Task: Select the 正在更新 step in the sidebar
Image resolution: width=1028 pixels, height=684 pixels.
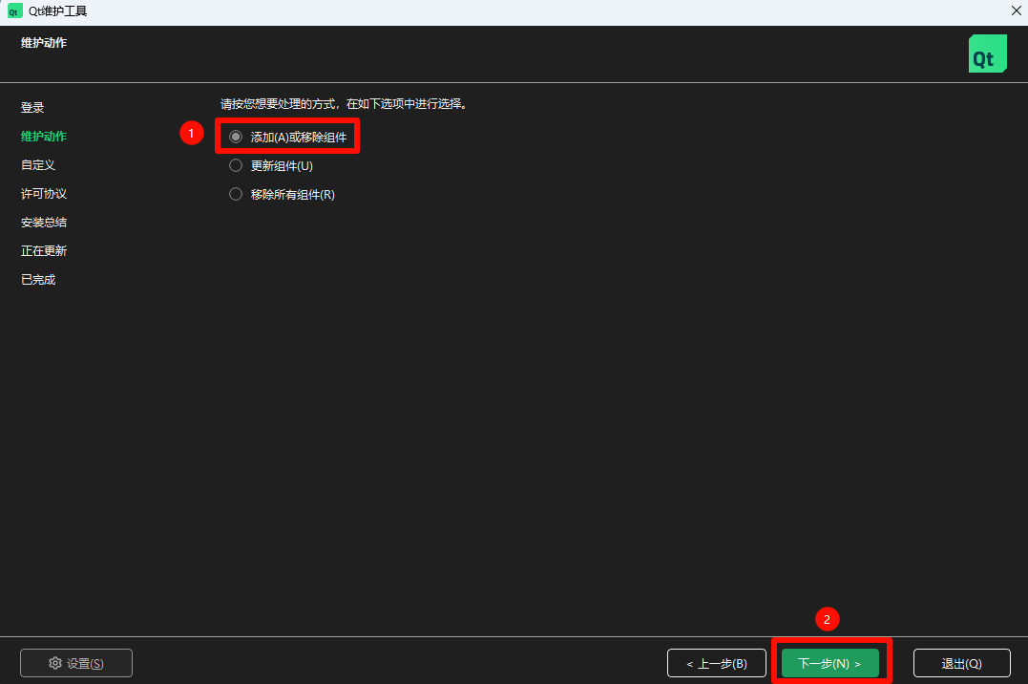Action: (x=44, y=250)
